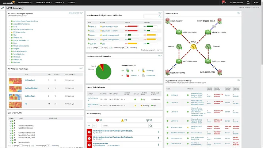
Task: Click the Hardware Health pie chart
Action: click(x=103, y=71)
